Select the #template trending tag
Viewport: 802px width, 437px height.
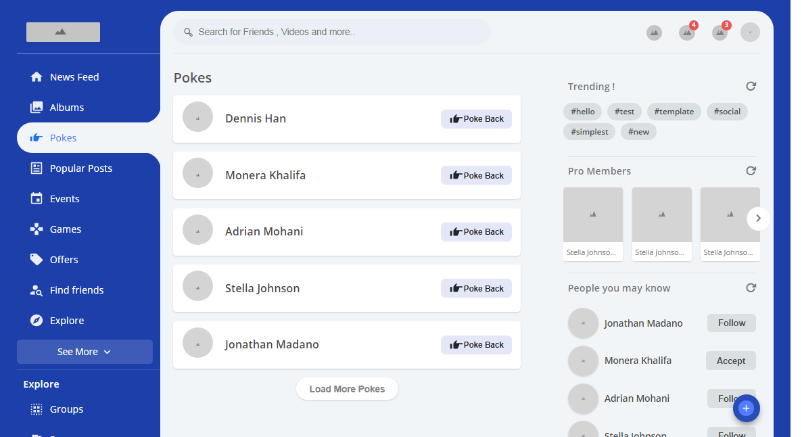tap(674, 112)
